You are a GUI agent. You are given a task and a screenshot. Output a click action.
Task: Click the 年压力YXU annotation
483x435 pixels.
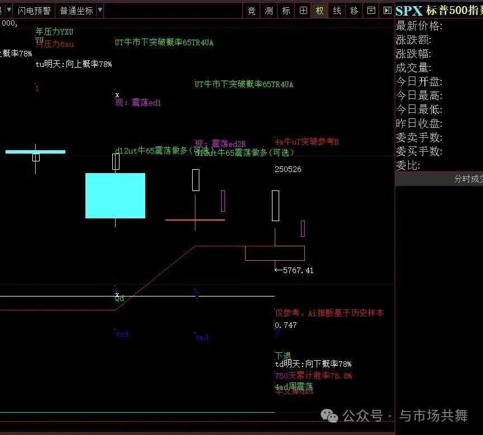pyautogui.click(x=55, y=31)
